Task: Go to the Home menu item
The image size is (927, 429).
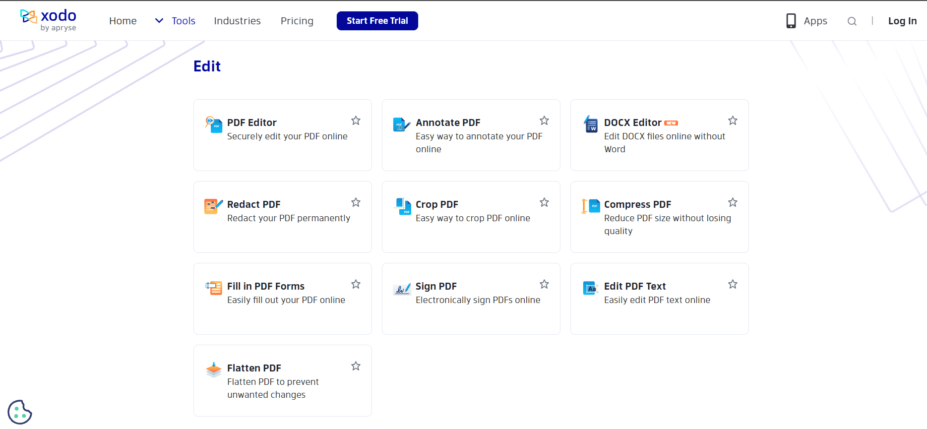Action: tap(123, 21)
